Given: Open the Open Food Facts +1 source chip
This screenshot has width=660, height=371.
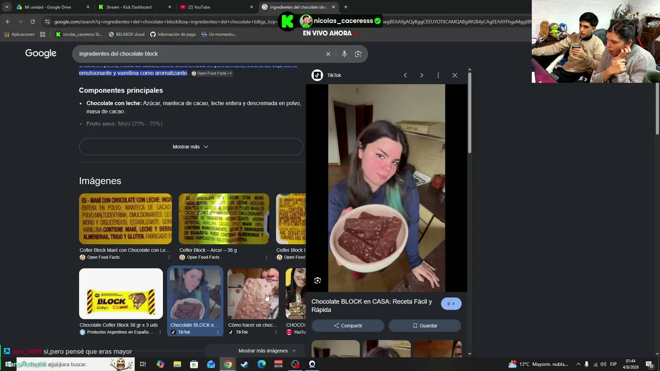Looking at the screenshot, I should [x=211, y=73].
